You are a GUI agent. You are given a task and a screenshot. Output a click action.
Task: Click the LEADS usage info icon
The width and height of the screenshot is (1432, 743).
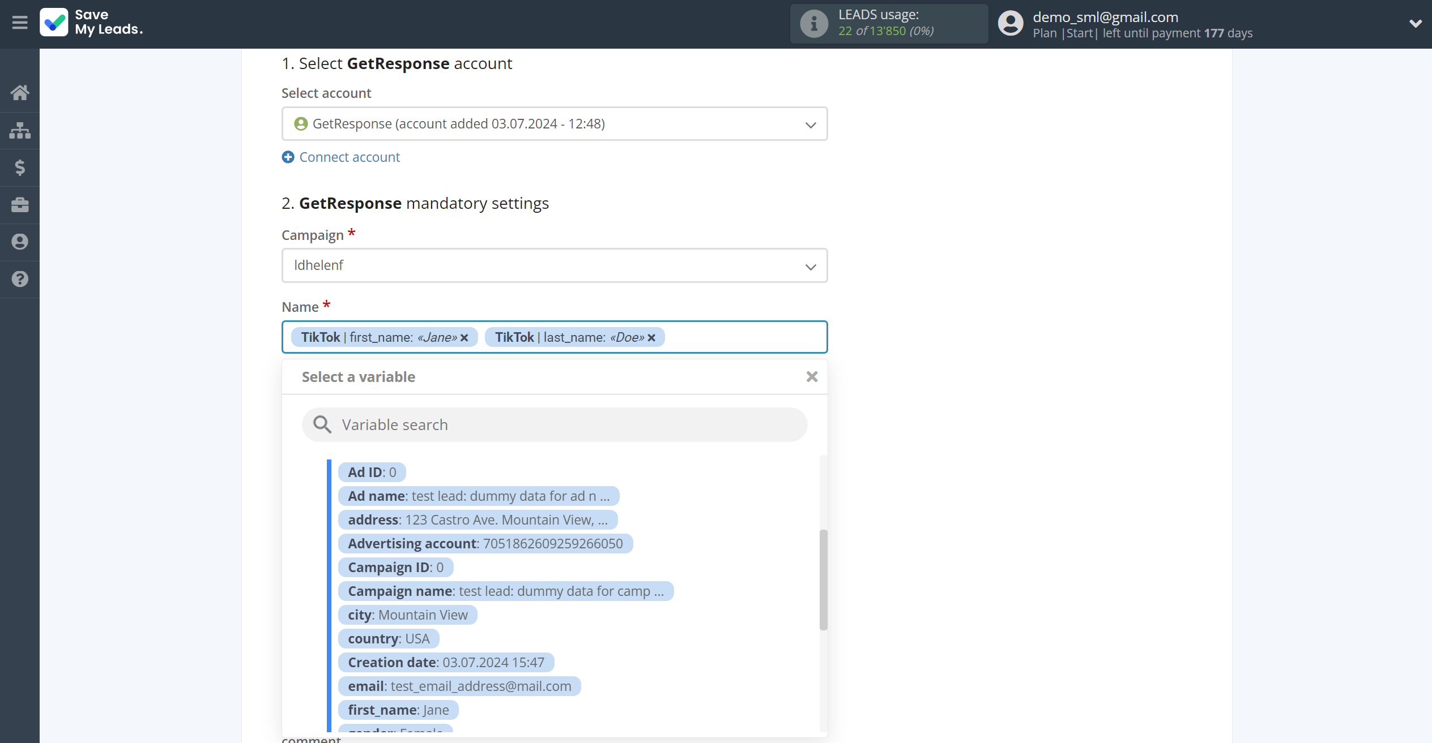(x=814, y=24)
